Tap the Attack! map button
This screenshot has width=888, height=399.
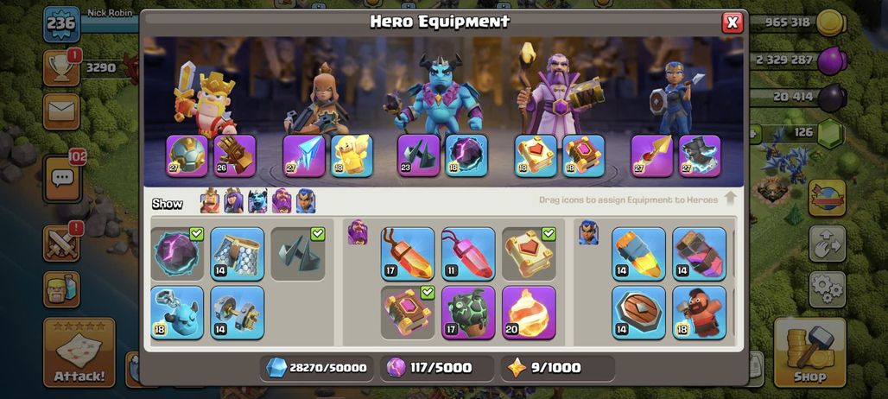[x=79, y=352]
